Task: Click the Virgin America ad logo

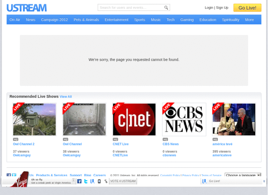Action: pyautogui.click(x=21, y=180)
